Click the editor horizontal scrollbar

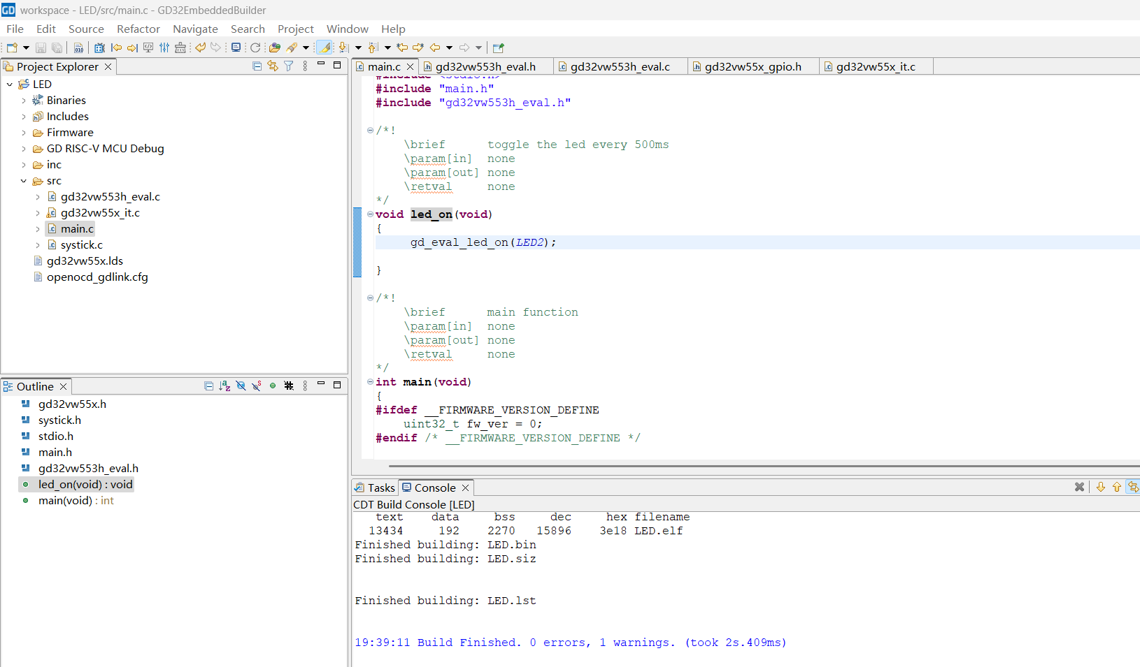point(762,466)
